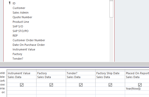The height and width of the screenshot is (97, 149).
Task: Select the Sales Admin field
Action: (21, 13)
